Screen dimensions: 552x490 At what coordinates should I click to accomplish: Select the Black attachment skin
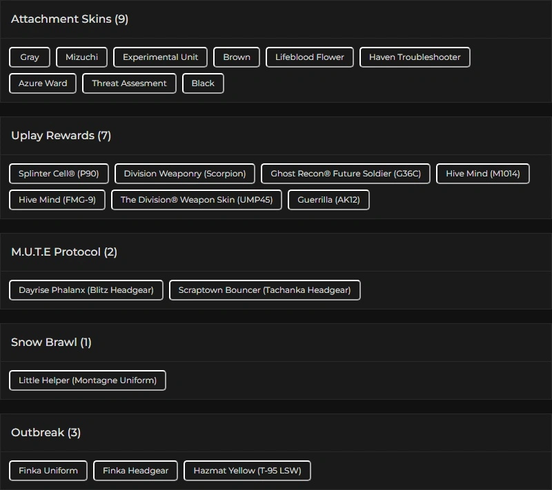pyautogui.click(x=203, y=83)
